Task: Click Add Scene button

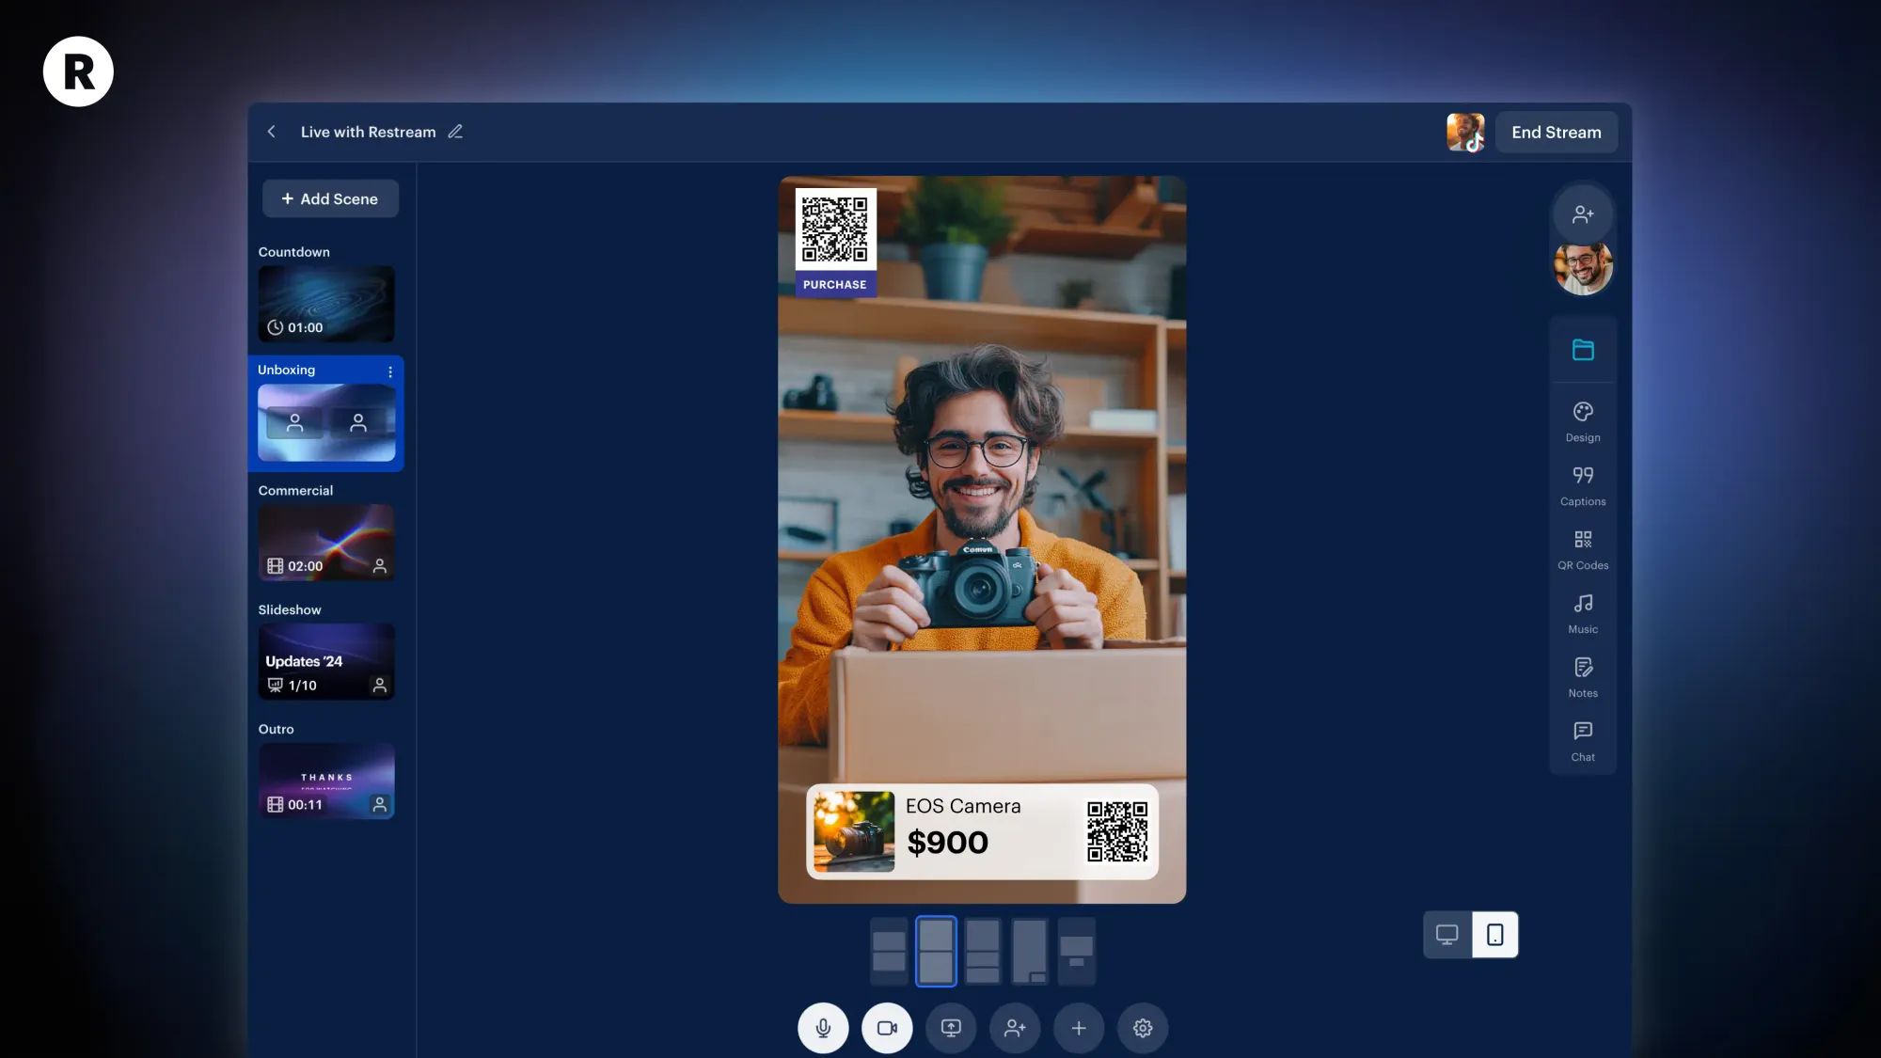Action: pos(330,199)
